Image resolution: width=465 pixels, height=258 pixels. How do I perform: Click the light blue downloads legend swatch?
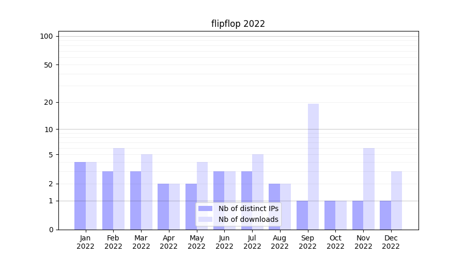205,219
